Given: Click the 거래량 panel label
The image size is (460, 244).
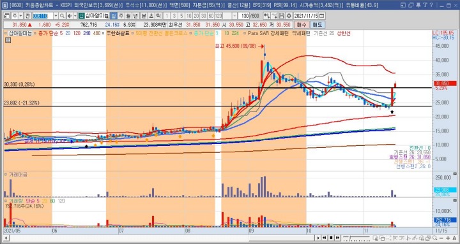Looking at the screenshot, I should [x=16, y=201].
